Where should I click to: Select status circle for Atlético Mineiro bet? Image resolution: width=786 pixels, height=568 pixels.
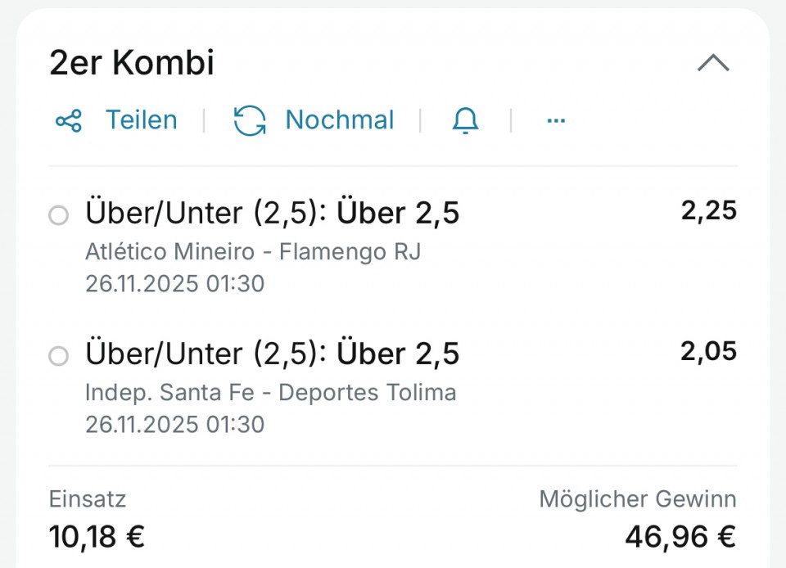[58, 215]
